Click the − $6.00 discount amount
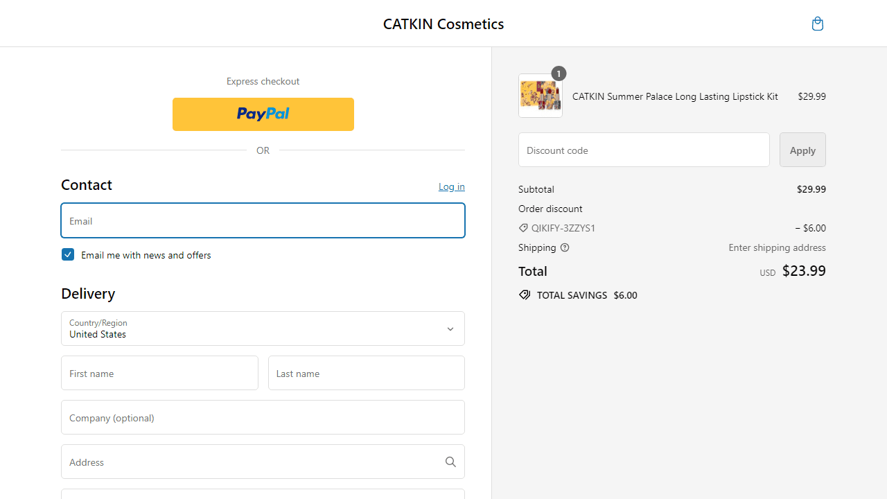Viewport: 887px width, 499px height. (811, 228)
